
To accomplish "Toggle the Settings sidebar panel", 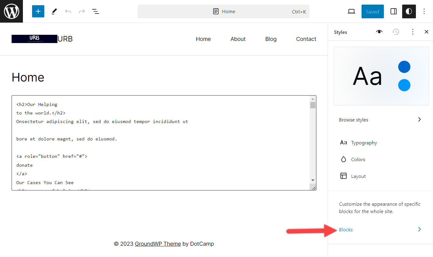I will 393,11.
